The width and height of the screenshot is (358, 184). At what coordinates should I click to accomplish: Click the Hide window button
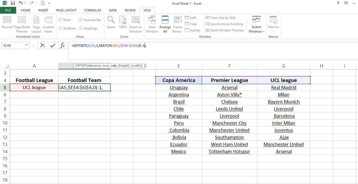(191, 24)
